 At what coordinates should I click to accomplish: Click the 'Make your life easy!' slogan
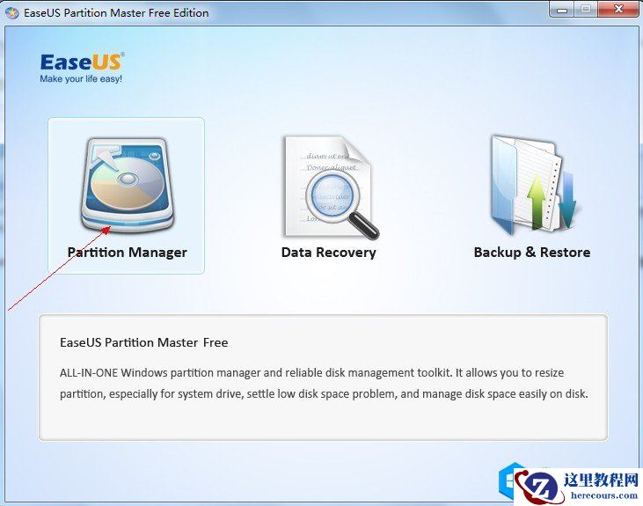point(81,79)
